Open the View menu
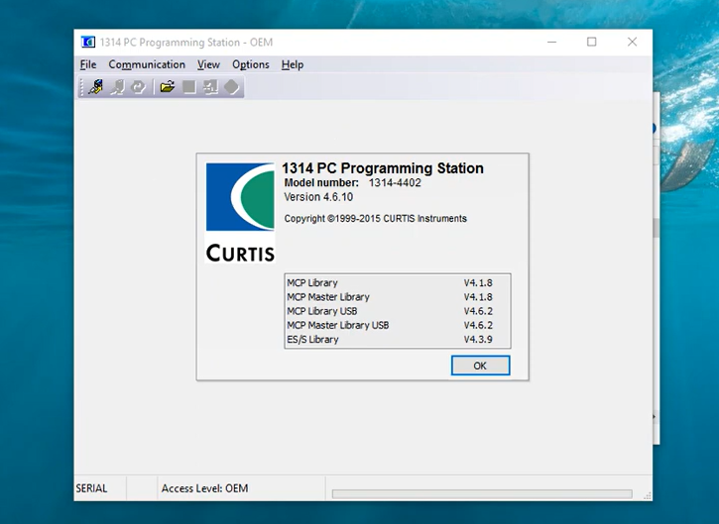Viewport: 719px width, 524px height. tap(208, 64)
